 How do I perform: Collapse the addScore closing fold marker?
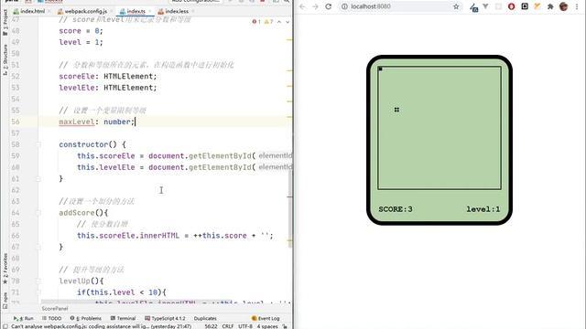[38, 247]
